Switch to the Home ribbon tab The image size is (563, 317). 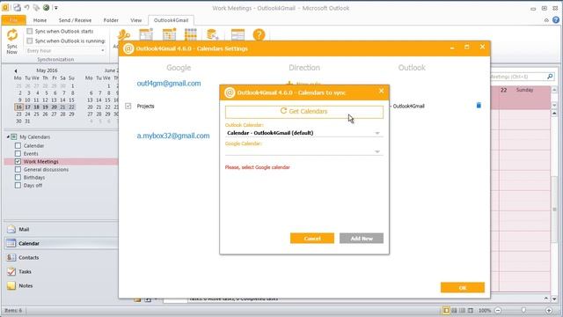(x=40, y=20)
